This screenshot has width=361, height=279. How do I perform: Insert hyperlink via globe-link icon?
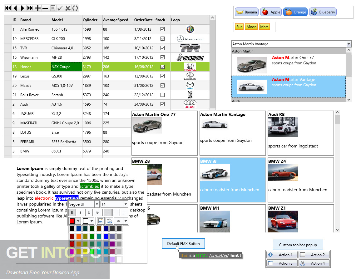point(109,221)
